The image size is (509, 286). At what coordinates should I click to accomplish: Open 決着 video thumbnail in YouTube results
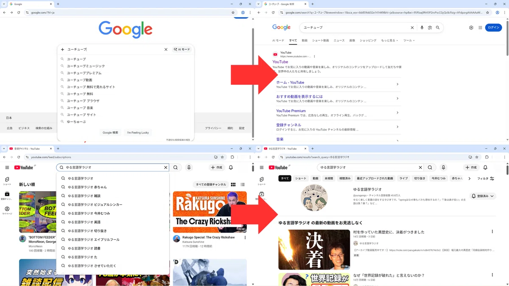pyautogui.click(x=314, y=250)
